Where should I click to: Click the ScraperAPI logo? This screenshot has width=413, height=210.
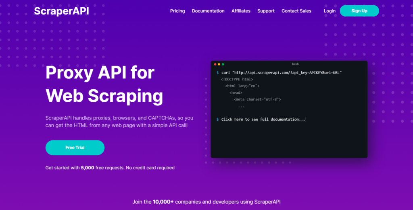tap(61, 11)
